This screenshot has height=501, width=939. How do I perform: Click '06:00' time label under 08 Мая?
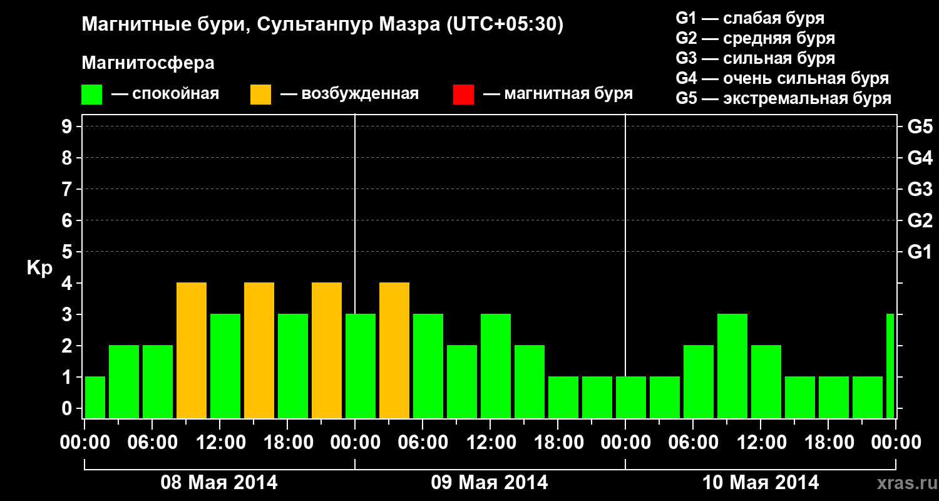click(152, 443)
